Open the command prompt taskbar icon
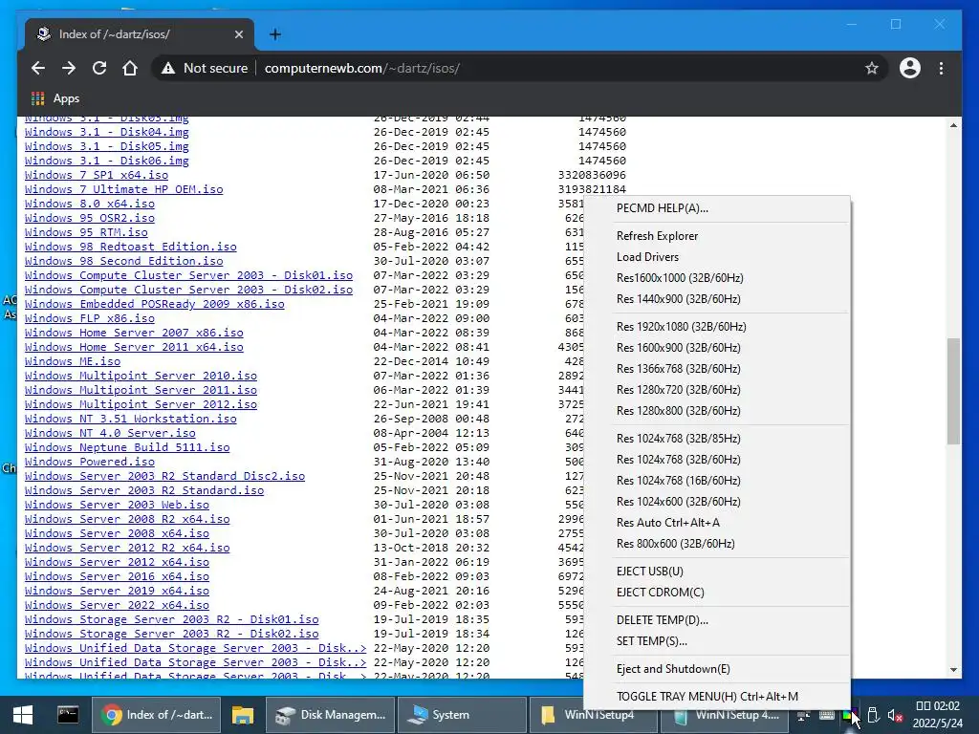 (x=68, y=715)
